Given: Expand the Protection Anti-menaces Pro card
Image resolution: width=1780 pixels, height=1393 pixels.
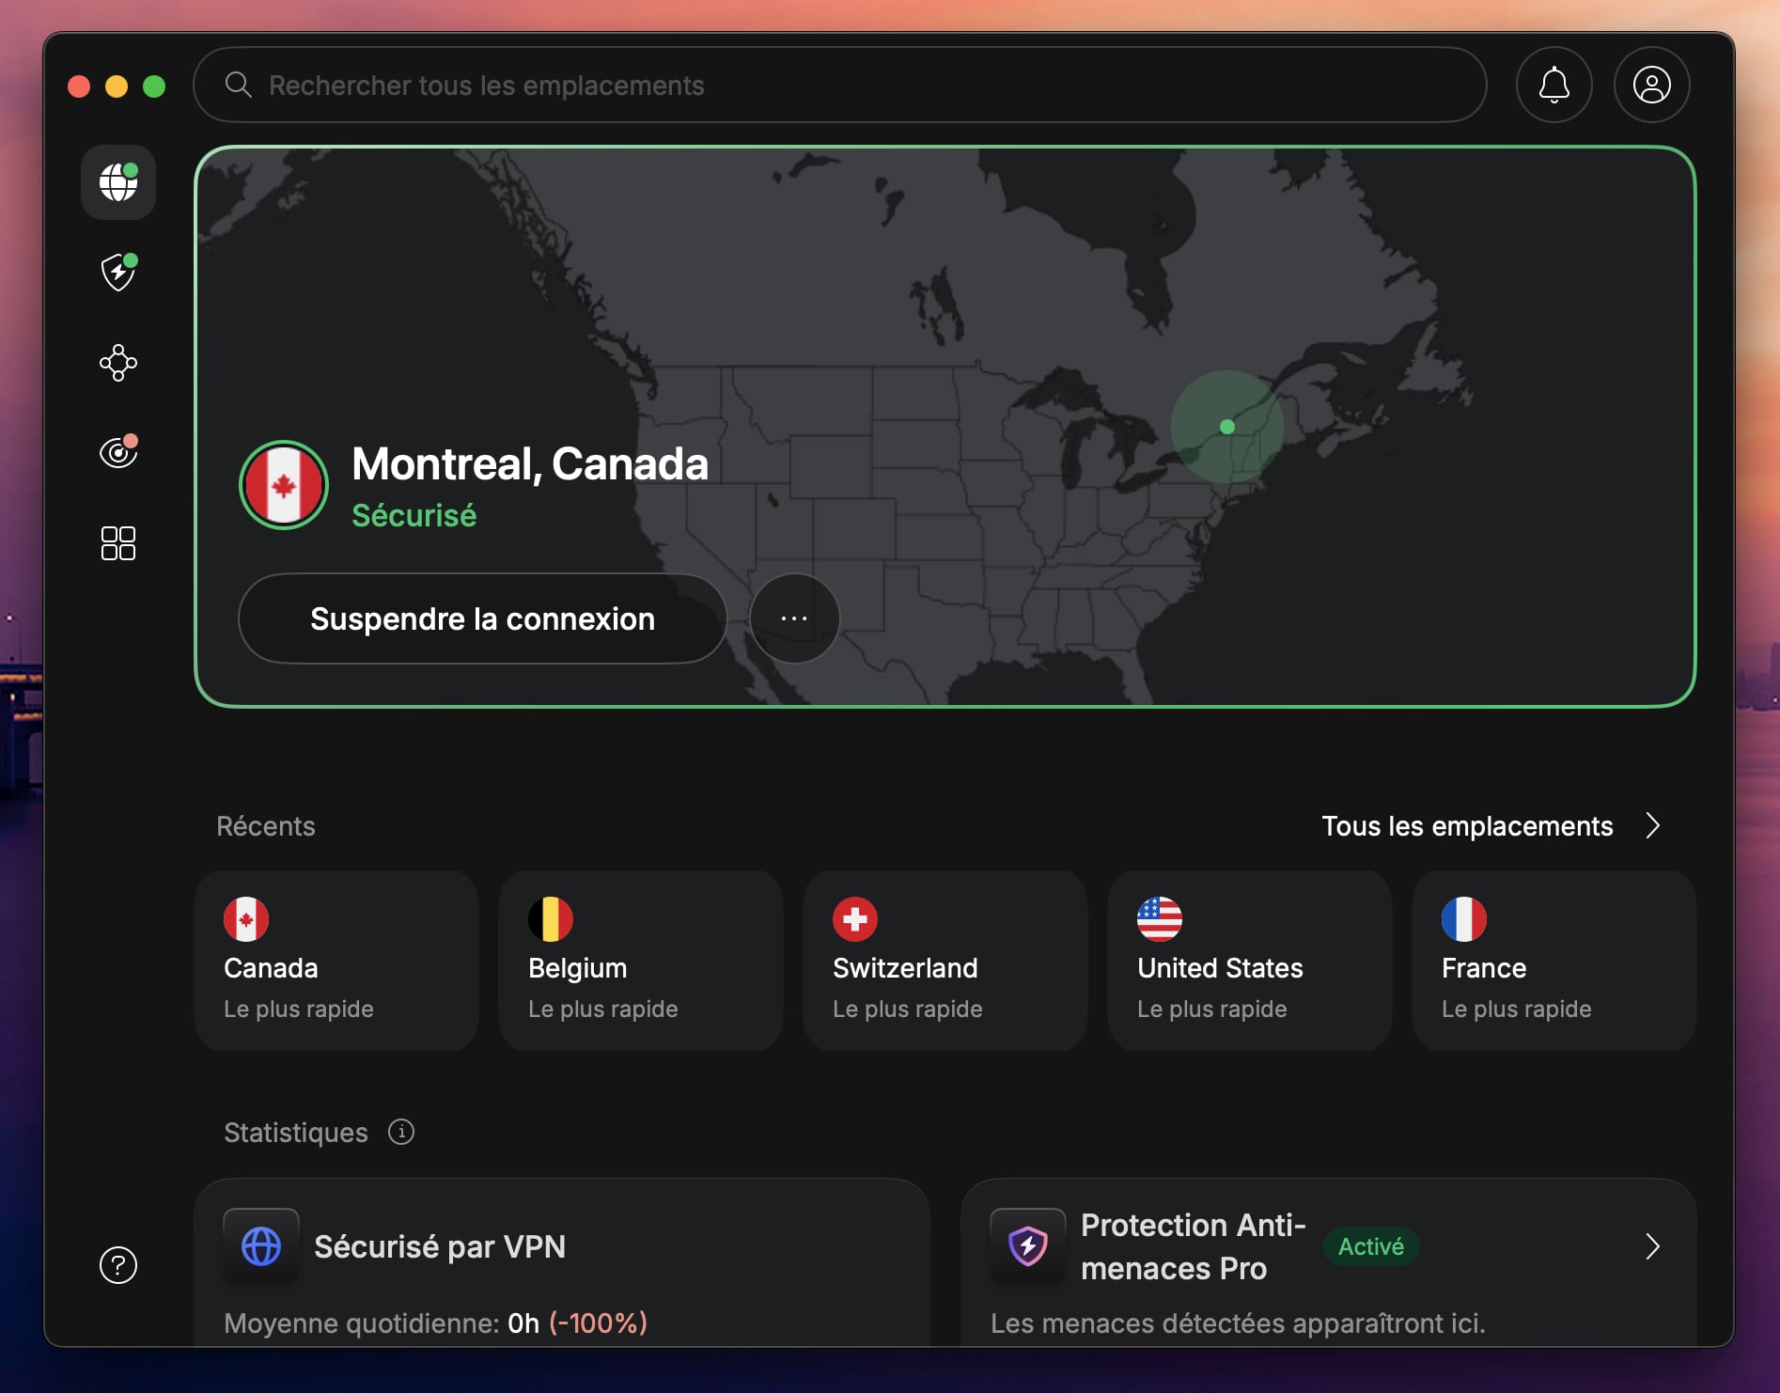Looking at the screenshot, I should [1653, 1246].
